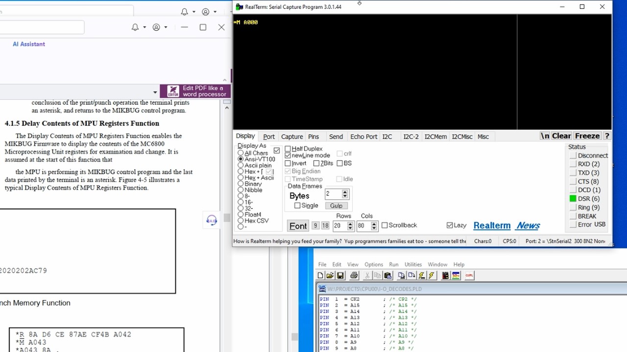Screen dimensions: 627x352
Task: Device library chip icon in WinCUPL toolbar
Action: (x=445, y=276)
